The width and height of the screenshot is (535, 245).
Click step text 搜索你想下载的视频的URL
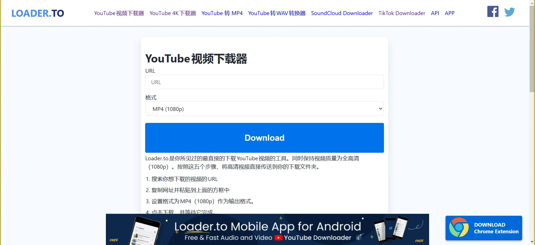click(184, 179)
